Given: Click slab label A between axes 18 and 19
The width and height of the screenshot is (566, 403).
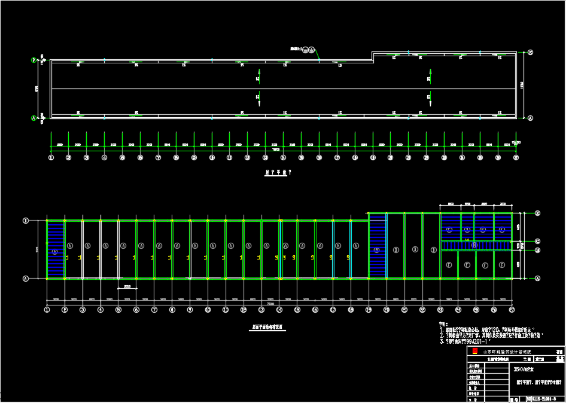Looking at the screenshot, I should coord(356,246).
